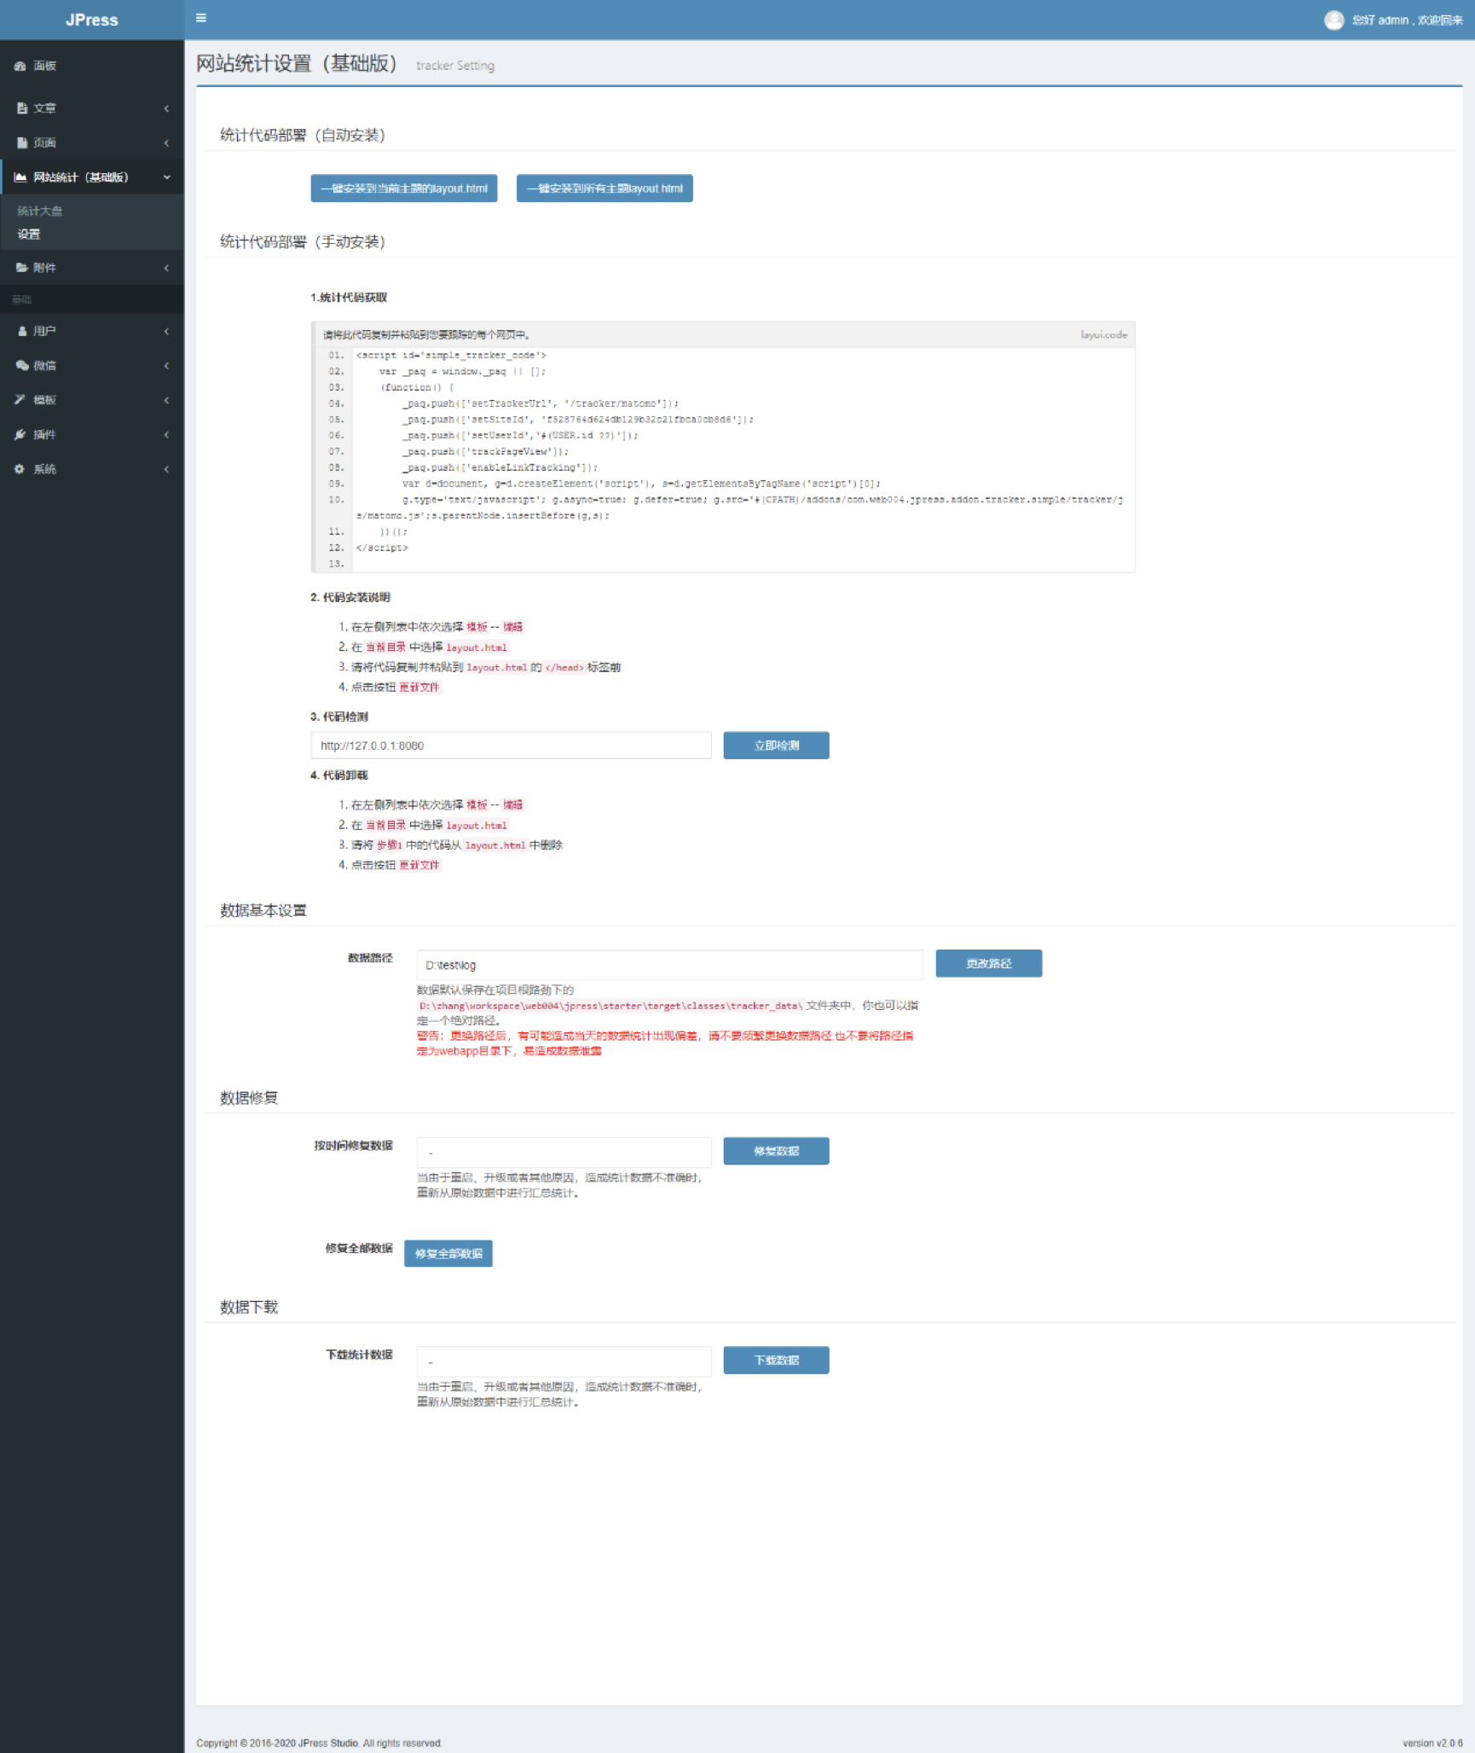Expand the 文章 menu chevron
The width and height of the screenshot is (1475, 1753).
tap(166, 108)
